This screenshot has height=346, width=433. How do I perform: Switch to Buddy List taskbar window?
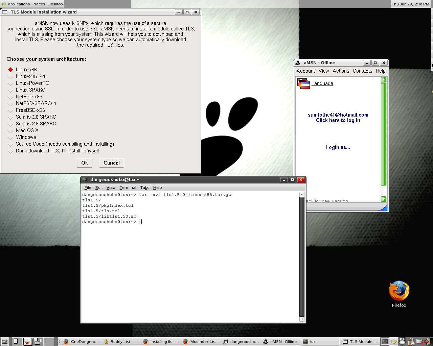click(x=117, y=342)
